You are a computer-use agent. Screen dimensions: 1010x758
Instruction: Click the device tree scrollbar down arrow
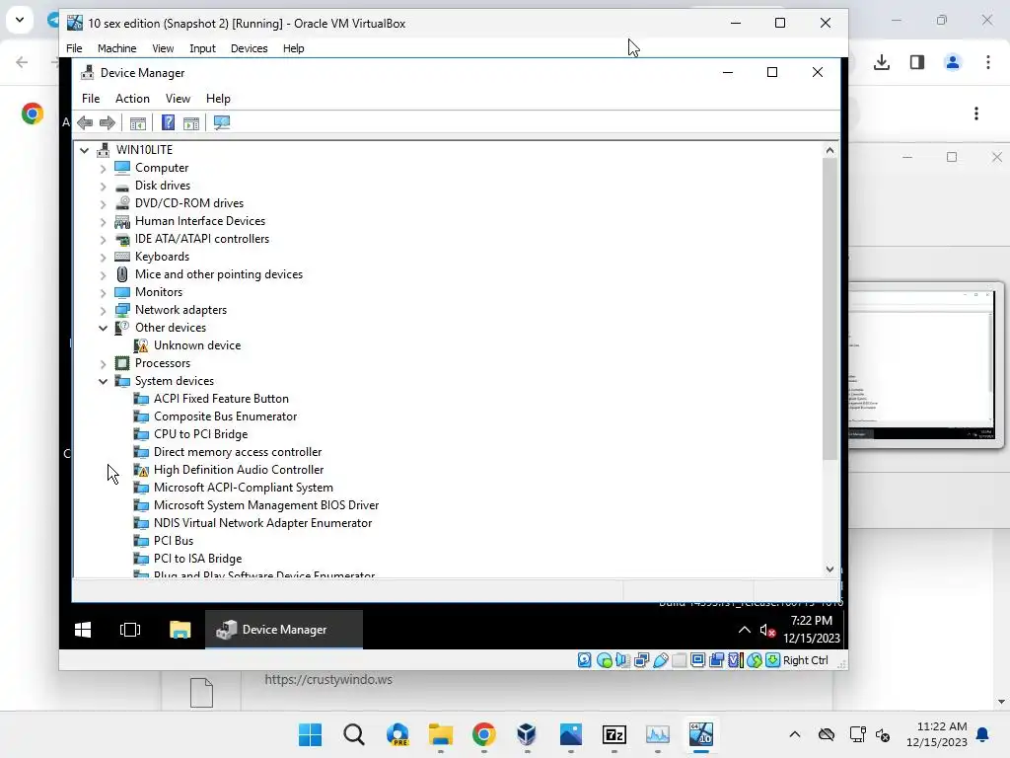pyautogui.click(x=830, y=569)
